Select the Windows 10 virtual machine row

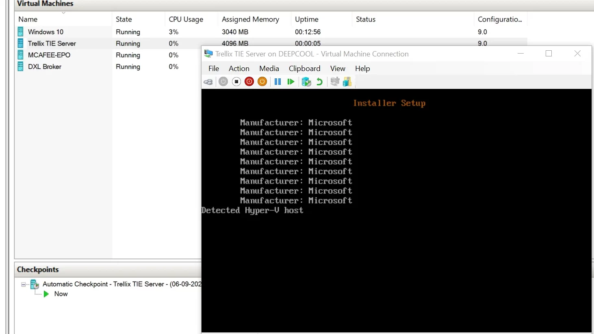(271, 32)
